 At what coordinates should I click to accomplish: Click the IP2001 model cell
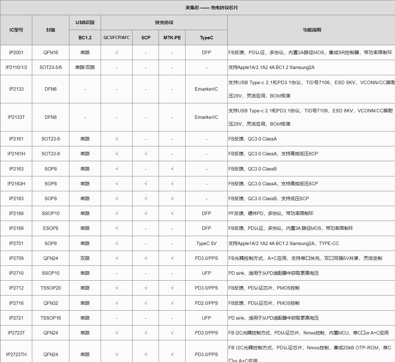coord(16,53)
